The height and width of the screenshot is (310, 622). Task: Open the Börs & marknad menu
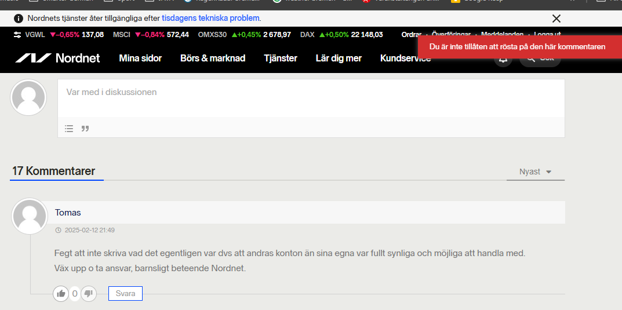pos(213,58)
